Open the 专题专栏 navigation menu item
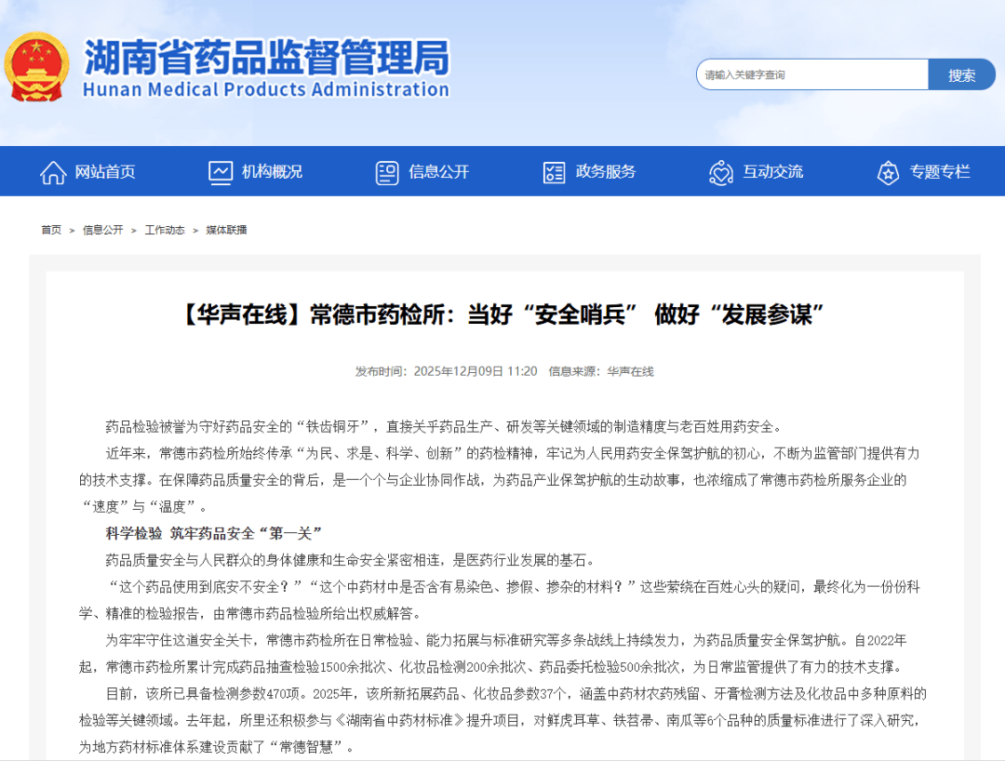This screenshot has height=761, width=1005. pyautogui.click(x=939, y=172)
